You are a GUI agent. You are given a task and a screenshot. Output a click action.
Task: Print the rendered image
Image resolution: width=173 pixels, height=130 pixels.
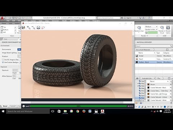38,27
